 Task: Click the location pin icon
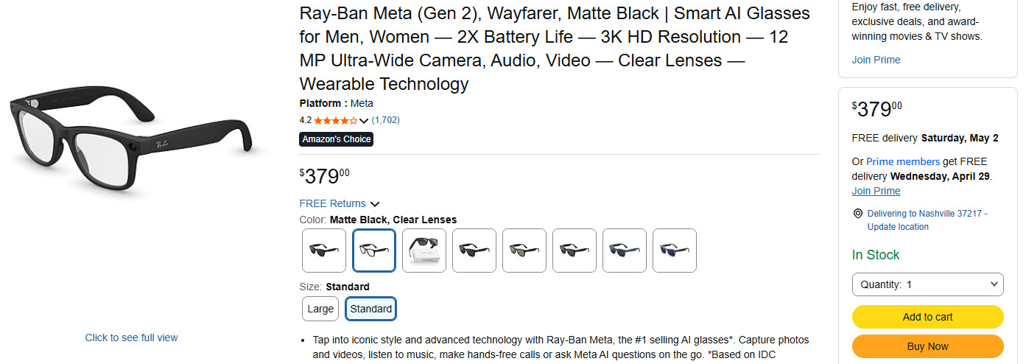click(857, 214)
